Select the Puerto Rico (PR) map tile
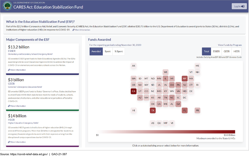This screenshot has height=156, width=249. point(197,110)
